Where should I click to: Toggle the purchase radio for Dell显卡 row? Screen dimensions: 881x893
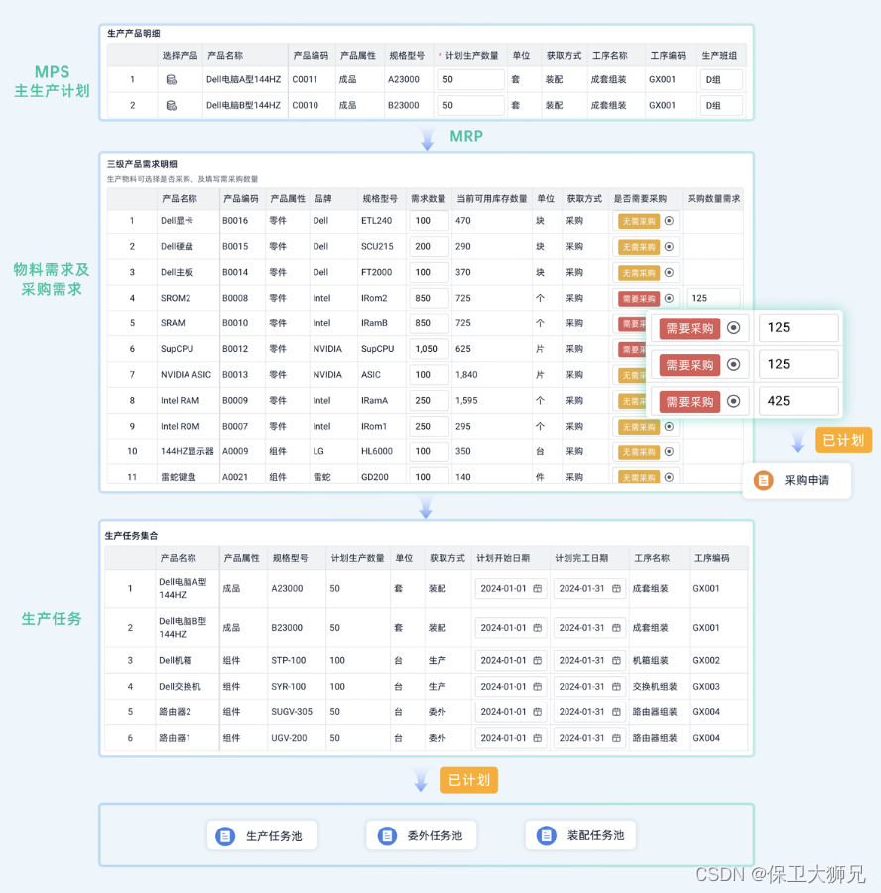tap(669, 221)
